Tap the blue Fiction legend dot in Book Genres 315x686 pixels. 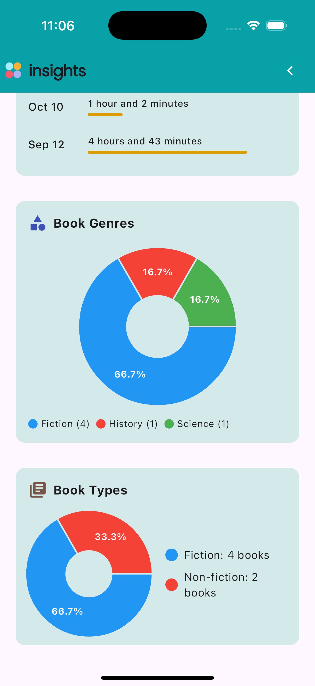pyautogui.click(x=33, y=424)
